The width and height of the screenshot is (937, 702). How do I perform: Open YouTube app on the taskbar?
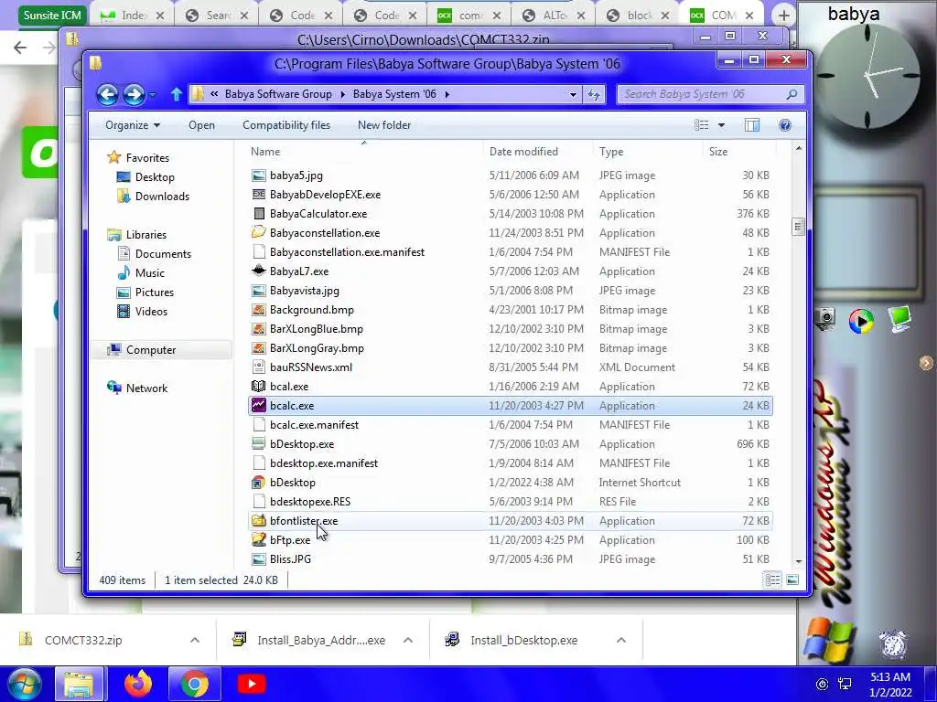[x=251, y=684]
